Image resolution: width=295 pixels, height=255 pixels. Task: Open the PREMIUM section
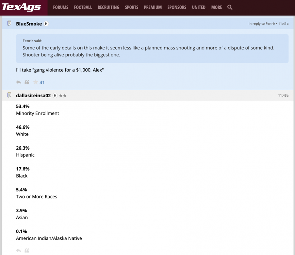(153, 7)
